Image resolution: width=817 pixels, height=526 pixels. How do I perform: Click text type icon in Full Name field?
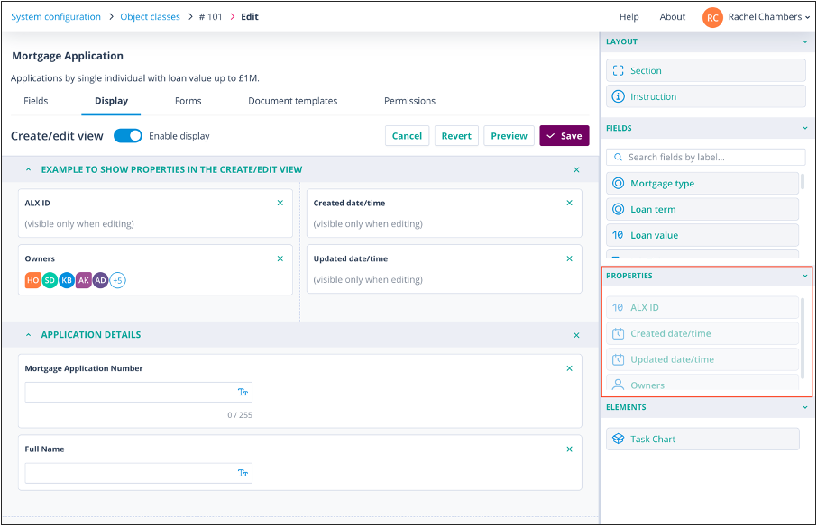pos(243,473)
